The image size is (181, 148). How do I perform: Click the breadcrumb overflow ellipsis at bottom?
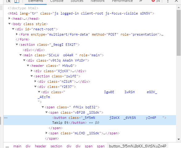7,146
